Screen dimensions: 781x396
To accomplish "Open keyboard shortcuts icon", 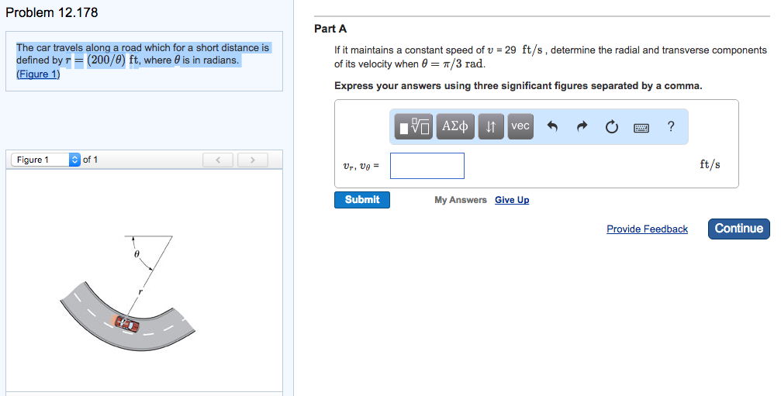I will coord(641,126).
